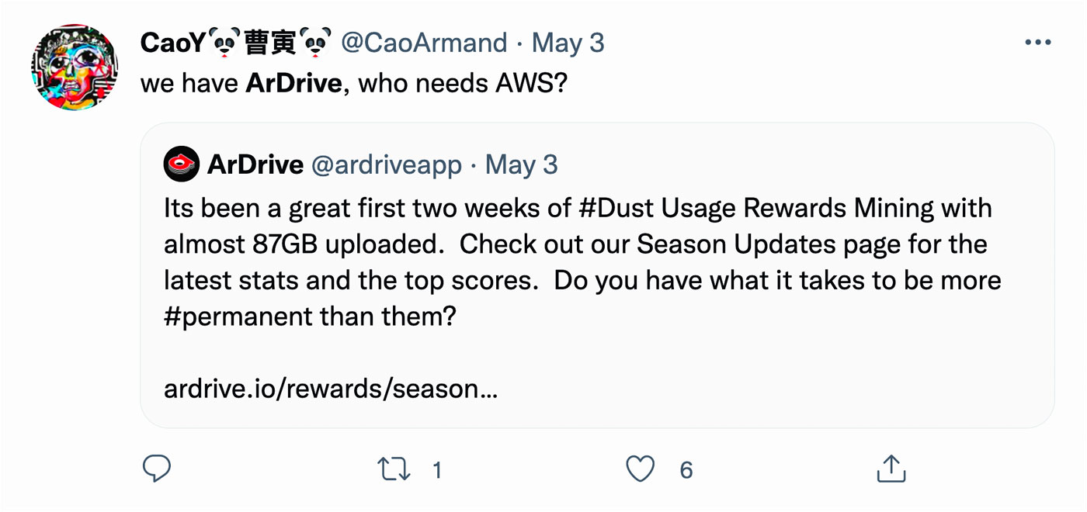Open the ardrive.io/rewards/season link
1087x512 pixels.
point(331,387)
